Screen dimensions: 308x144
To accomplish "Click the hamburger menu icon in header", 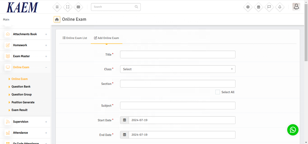I will [57, 7].
